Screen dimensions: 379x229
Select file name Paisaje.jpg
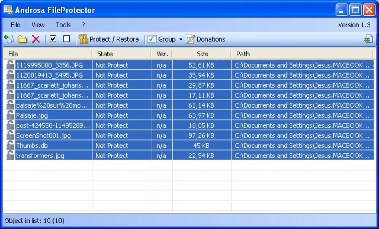(x=32, y=116)
